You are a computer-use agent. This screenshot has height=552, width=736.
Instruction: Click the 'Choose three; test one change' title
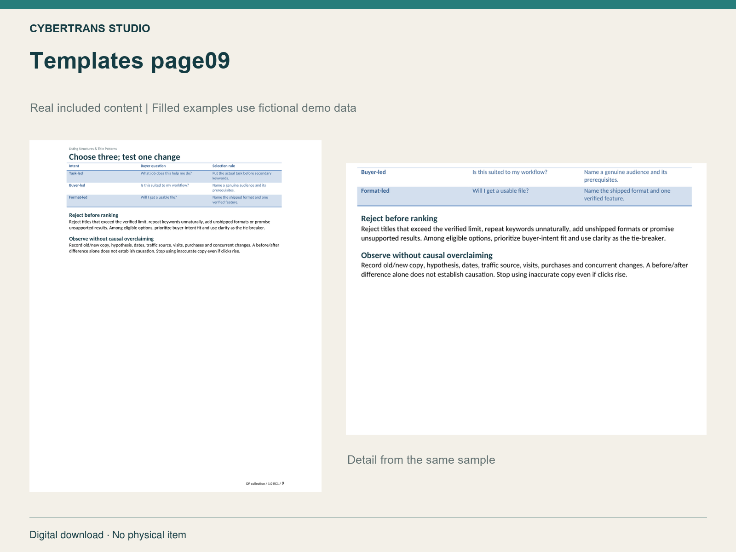click(125, 157)
